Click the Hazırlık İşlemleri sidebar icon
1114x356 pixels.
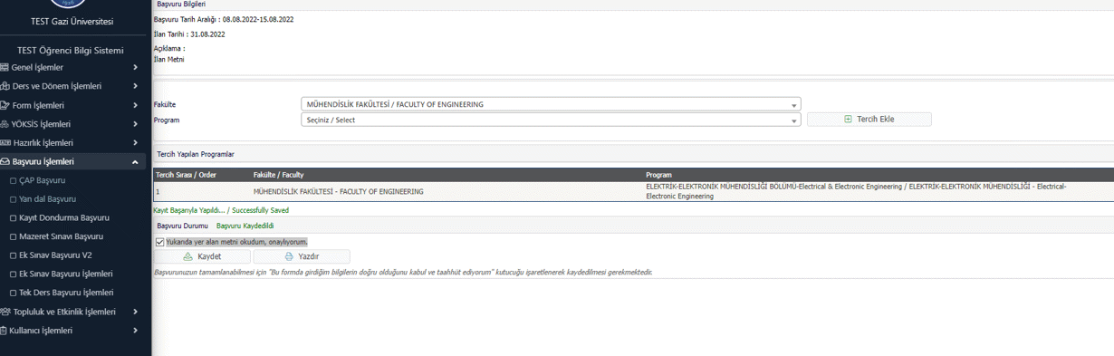coord(5,143)
